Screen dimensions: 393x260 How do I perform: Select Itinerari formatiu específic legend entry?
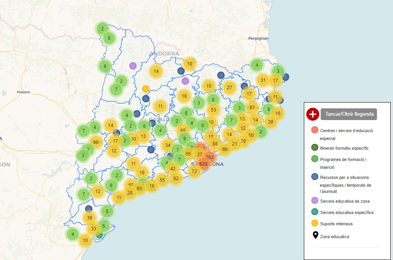point(344,148)
